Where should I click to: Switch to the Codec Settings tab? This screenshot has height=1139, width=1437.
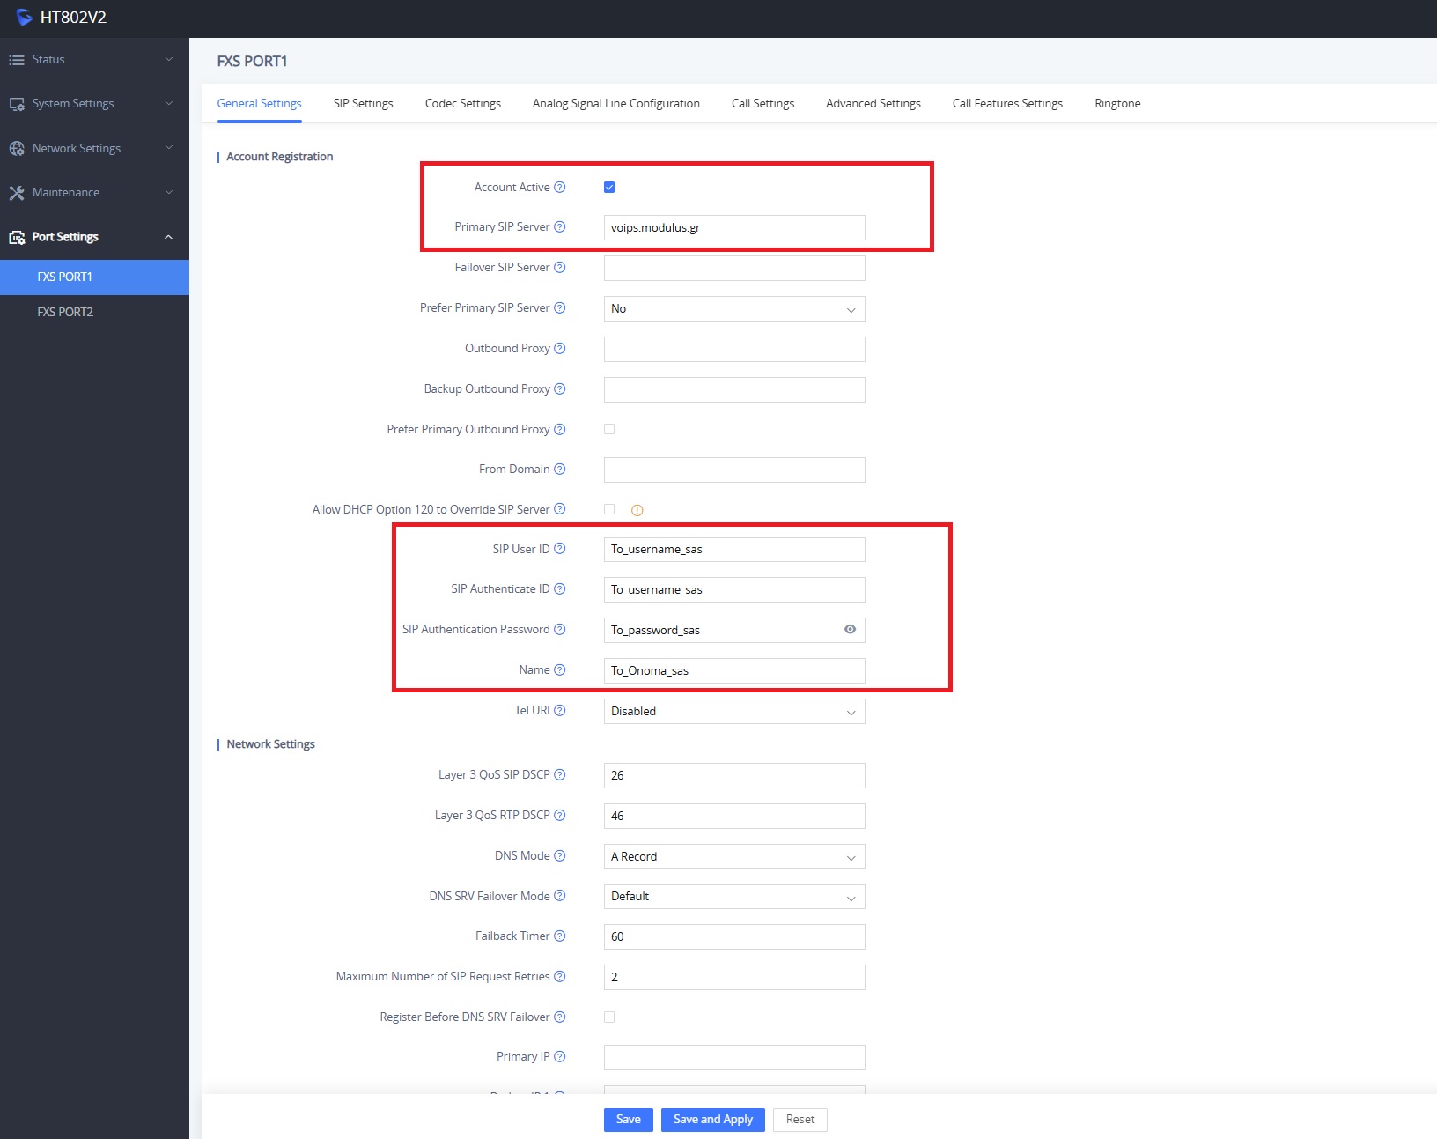462,103
